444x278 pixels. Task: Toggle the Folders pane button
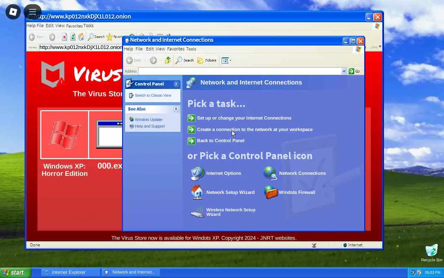pyautogui.click(x=207, y=60)
